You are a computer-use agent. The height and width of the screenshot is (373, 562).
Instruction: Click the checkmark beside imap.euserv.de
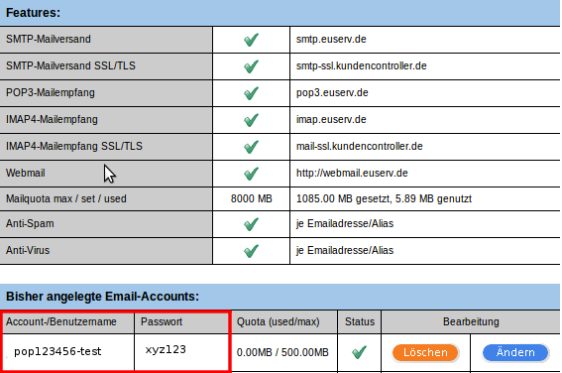(251, 120)
